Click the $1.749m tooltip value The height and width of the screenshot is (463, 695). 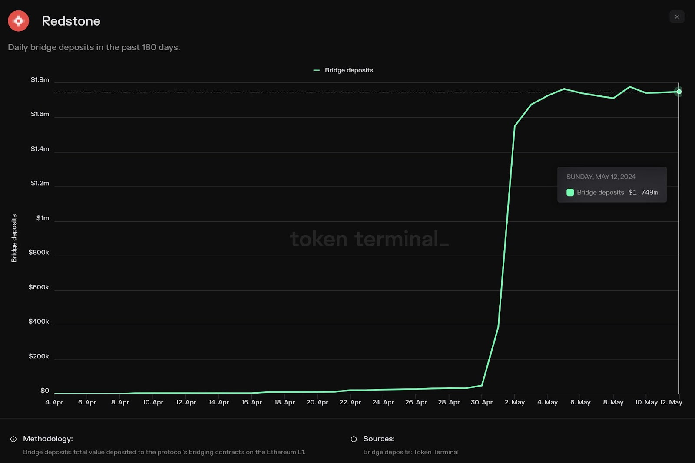pyautogui.click(x=643, y=192)
